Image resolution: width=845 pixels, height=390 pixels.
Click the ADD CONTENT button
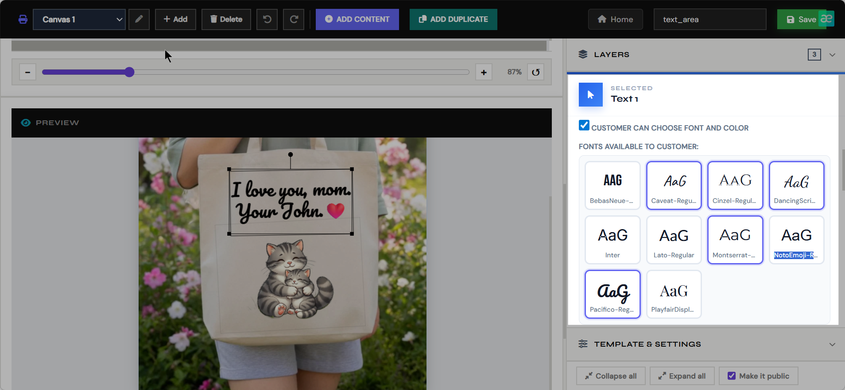[357, 19]
